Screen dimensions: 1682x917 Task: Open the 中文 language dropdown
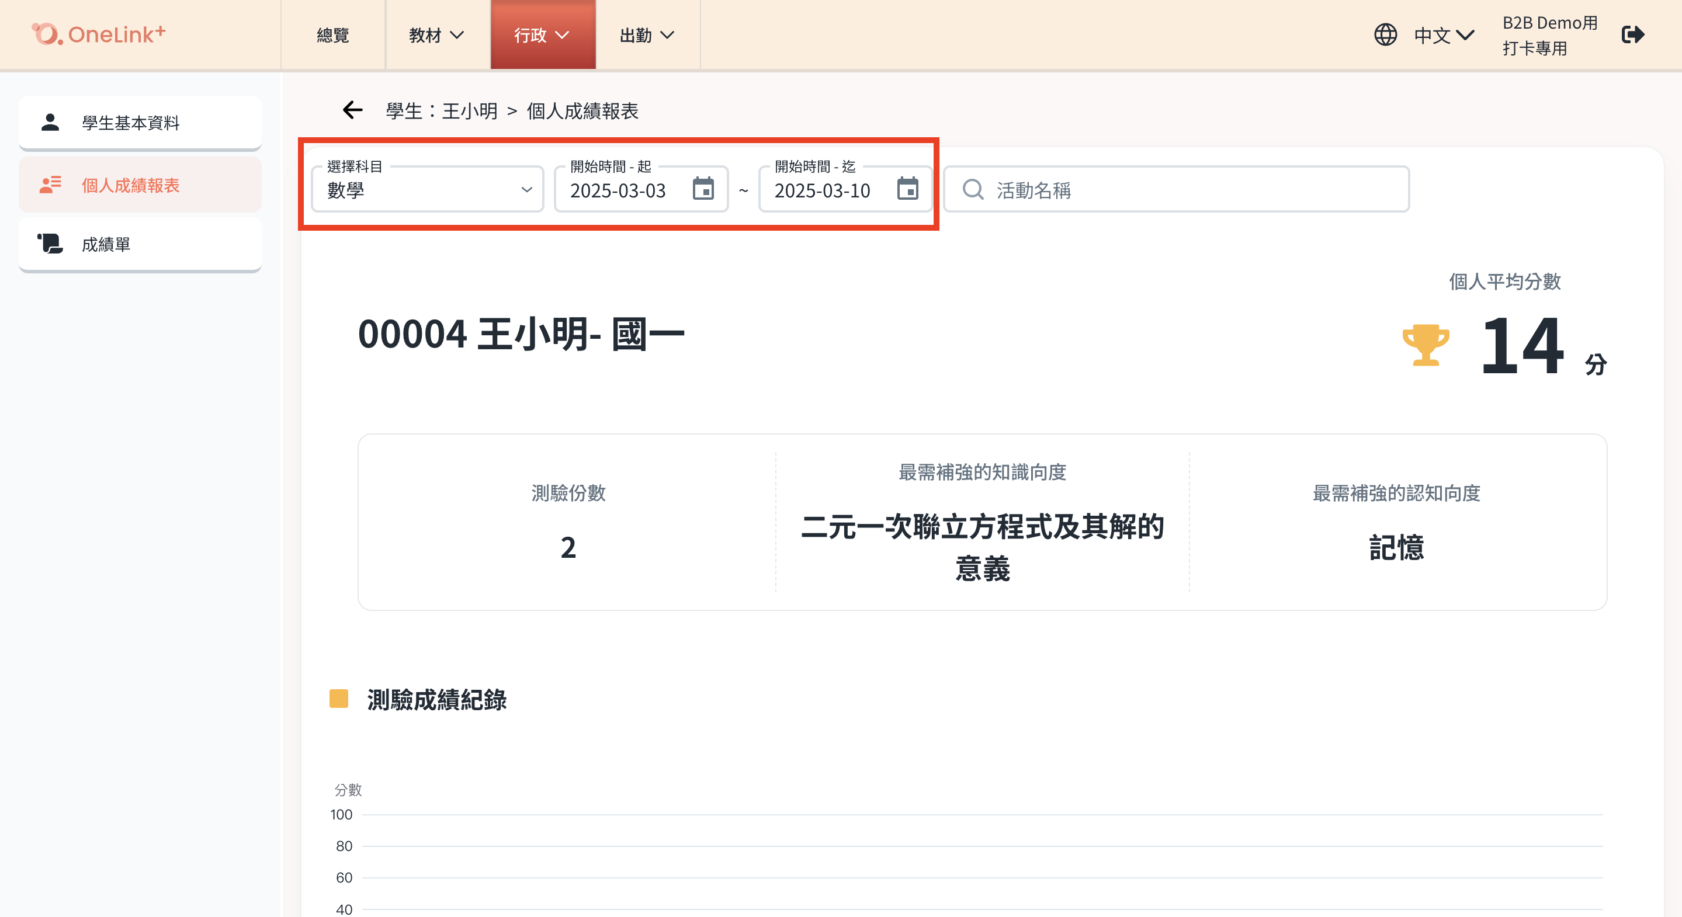1444,34
